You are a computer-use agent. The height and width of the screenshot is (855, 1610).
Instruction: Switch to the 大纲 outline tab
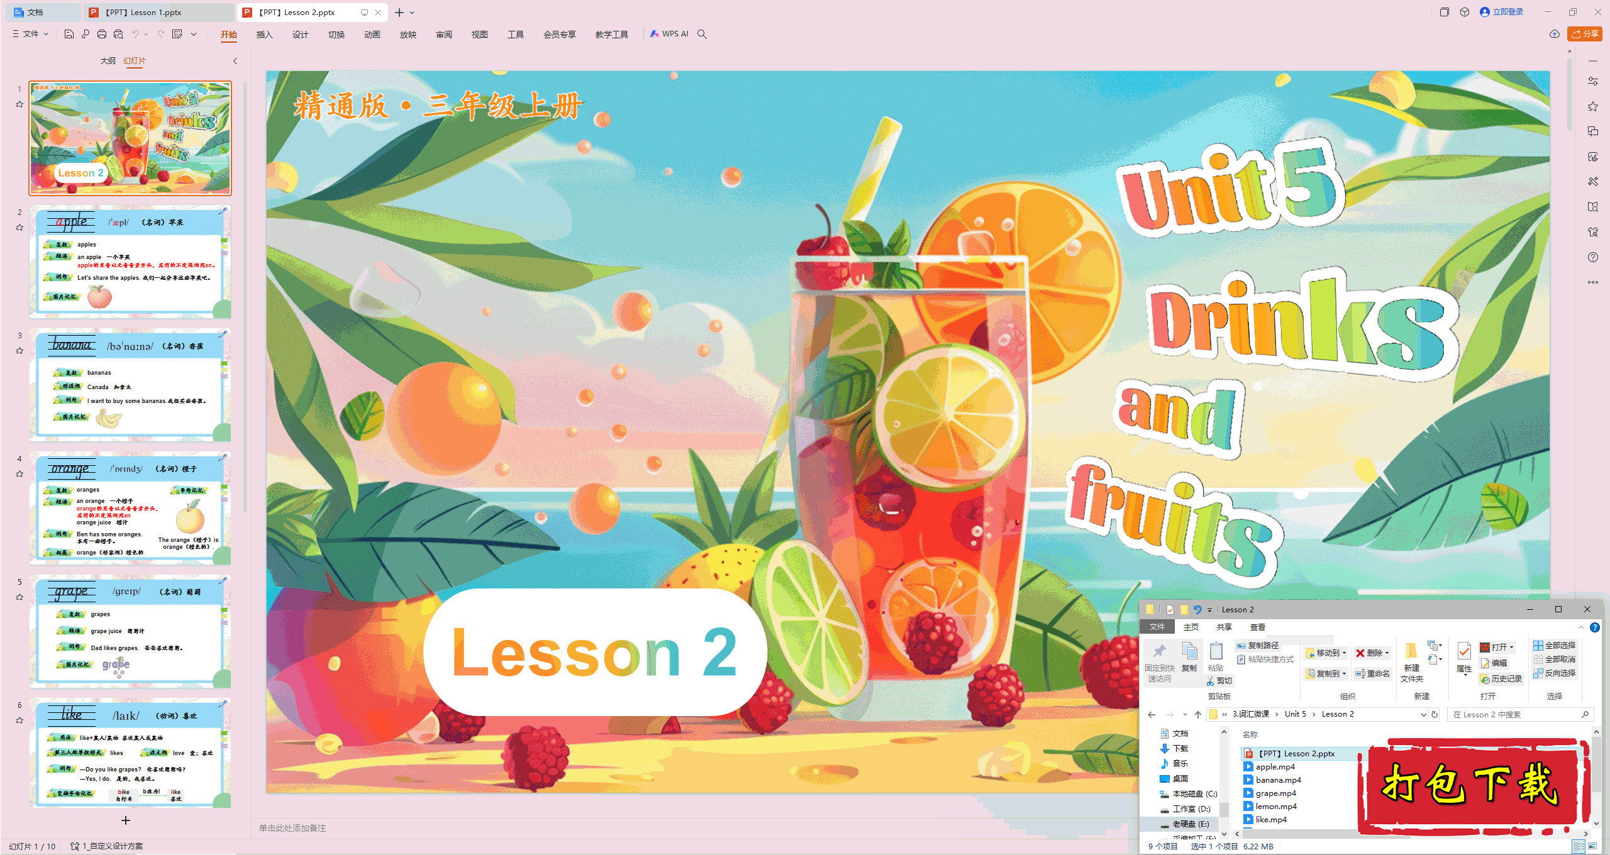tap(108, 61)
